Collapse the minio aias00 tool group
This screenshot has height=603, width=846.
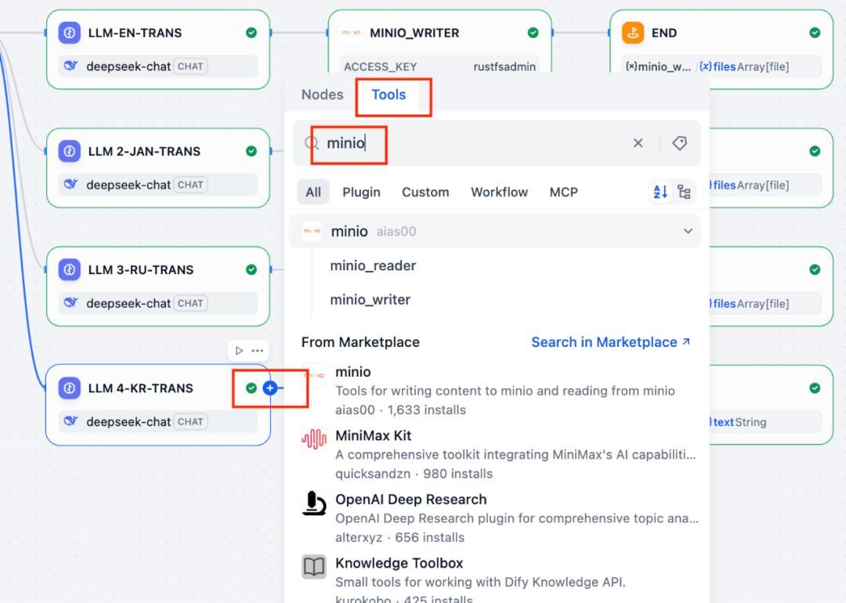click(688, 231)
